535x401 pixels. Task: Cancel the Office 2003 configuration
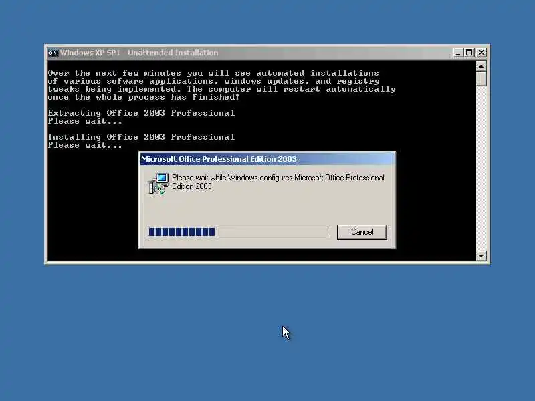pyautogui.click(x=362, y=232)
